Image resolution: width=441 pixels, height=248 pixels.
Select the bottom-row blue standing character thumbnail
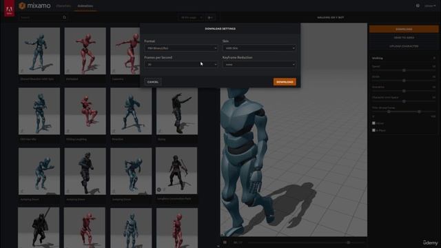pyautogui.click(x=131, y=228)
